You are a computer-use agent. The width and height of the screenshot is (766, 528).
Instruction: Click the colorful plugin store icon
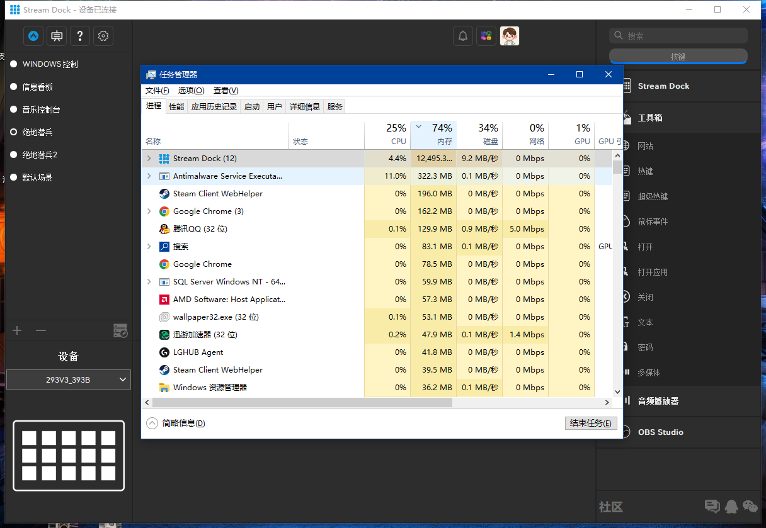click(486, 36)
